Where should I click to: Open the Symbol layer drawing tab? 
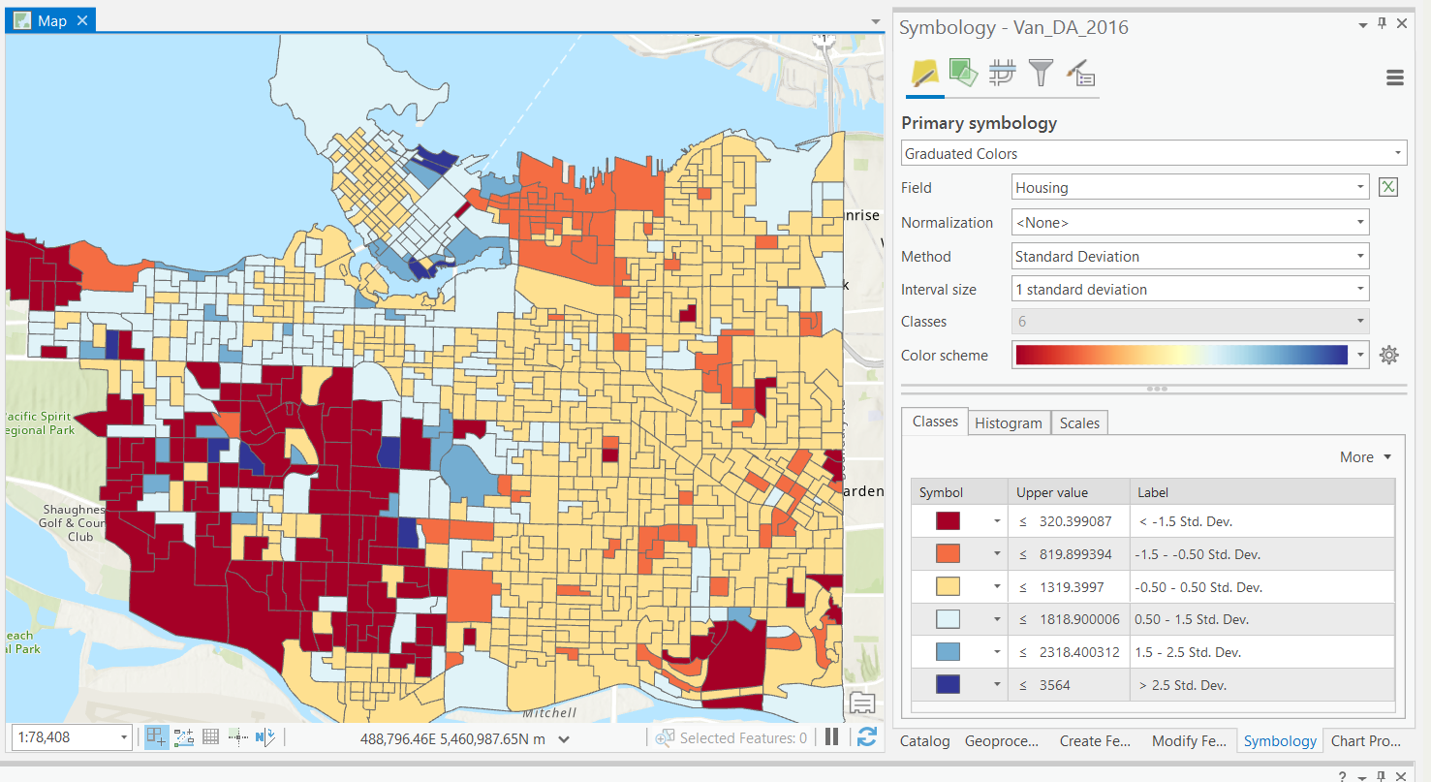[1002, 73]
